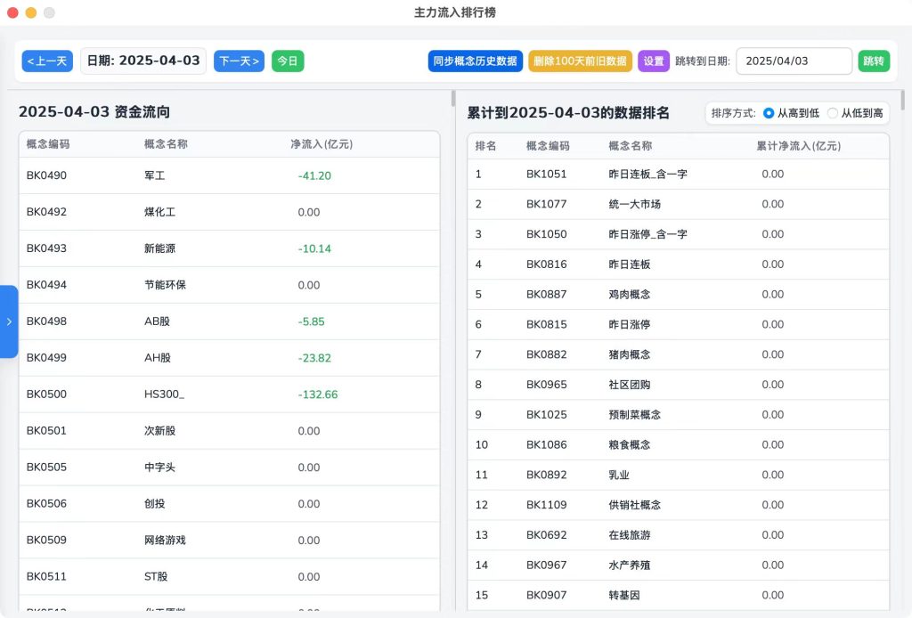The height and width of the screenshot is (618, 912).
Task: Expand the left sidebar chevron tab
Action: coord(8,321)
